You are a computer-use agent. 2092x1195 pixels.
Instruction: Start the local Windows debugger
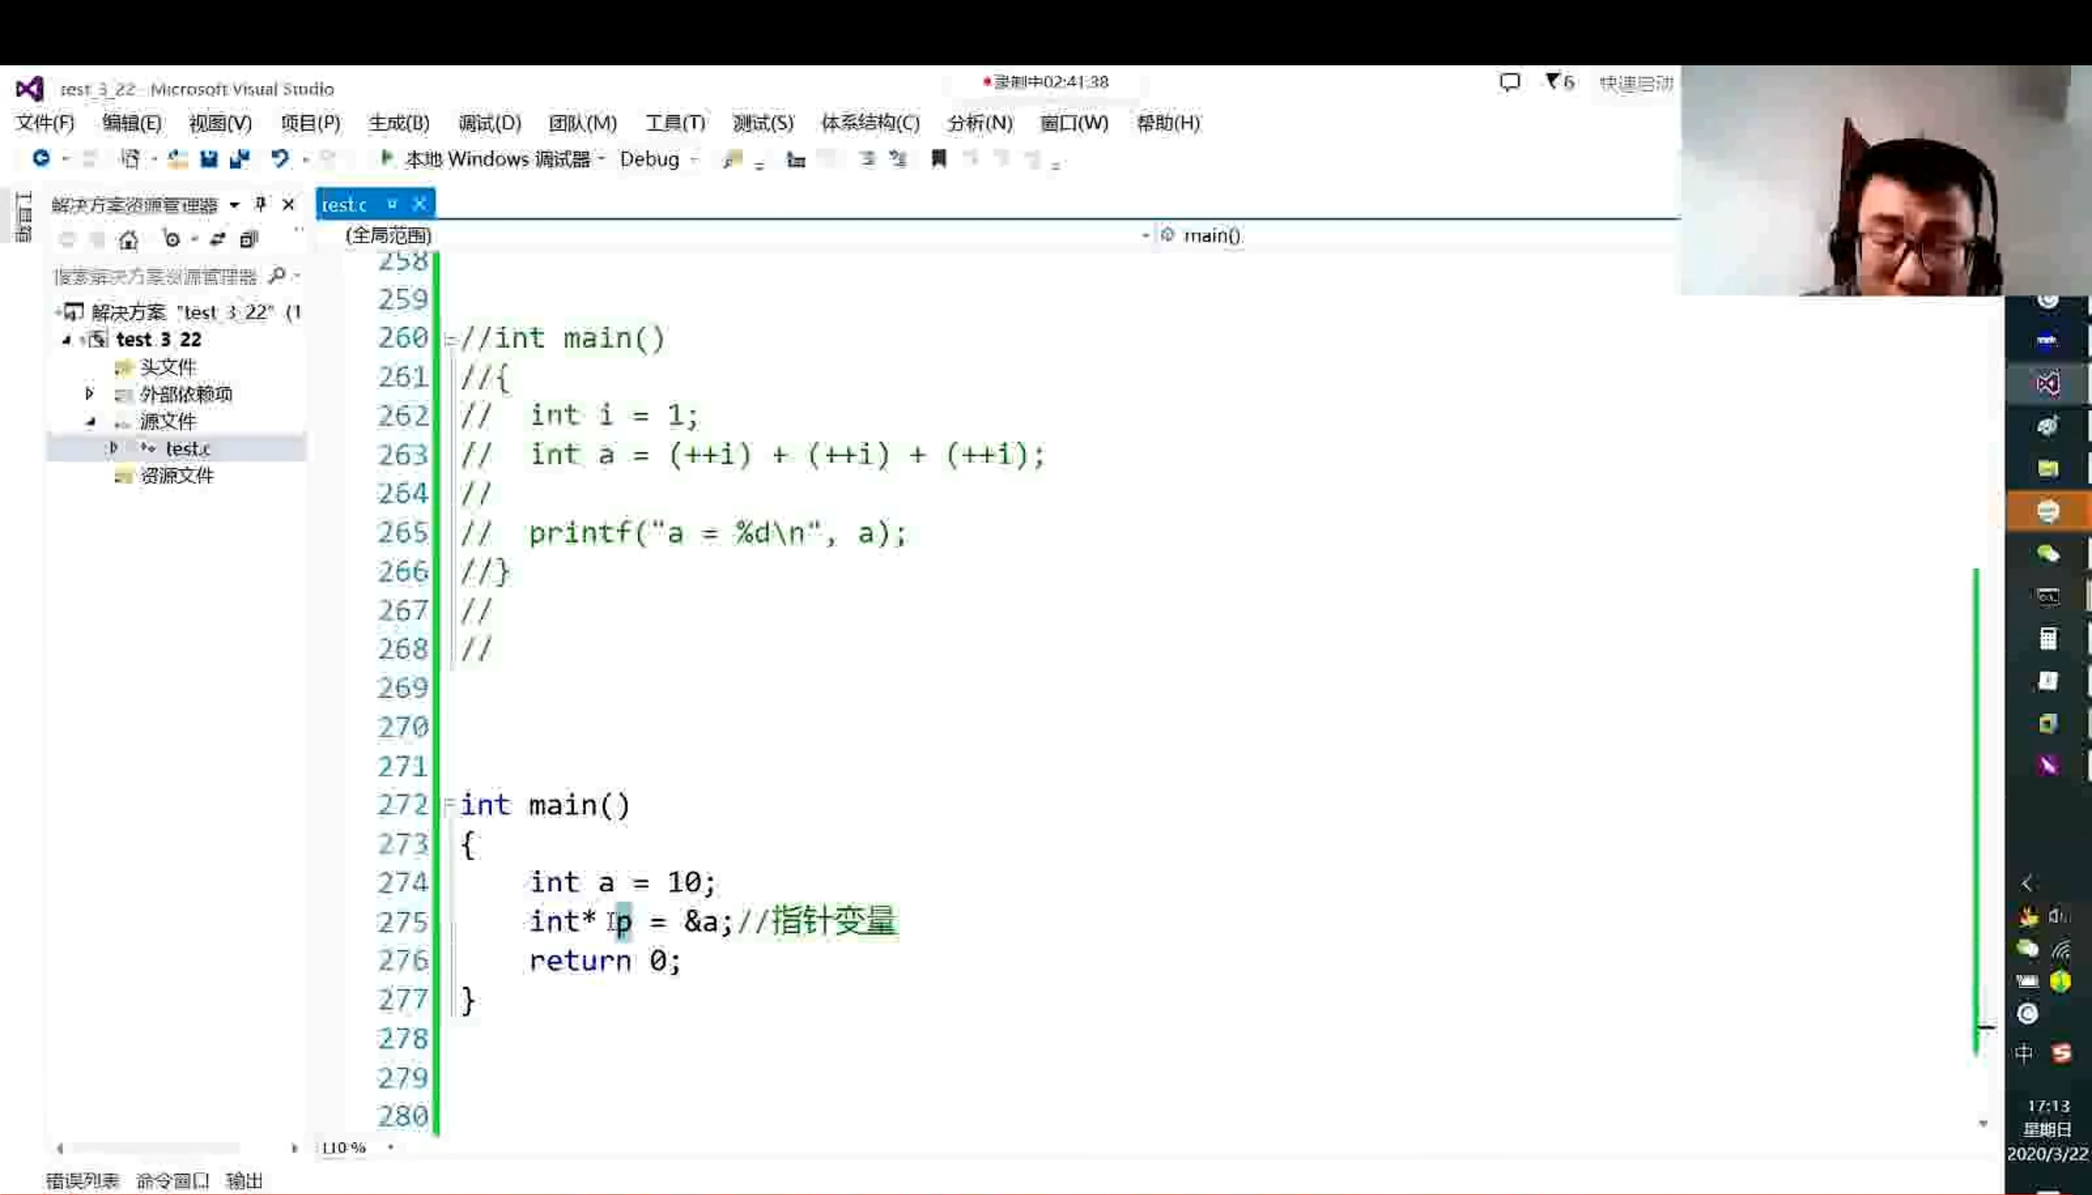pos(386,158)
